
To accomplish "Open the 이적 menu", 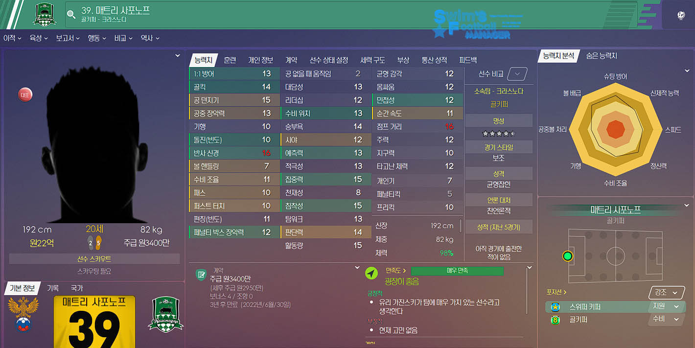I will click(12, 38).
